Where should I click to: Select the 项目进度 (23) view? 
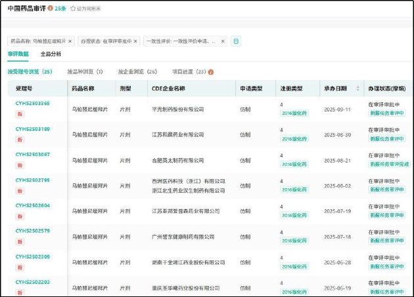click(189, 71)
